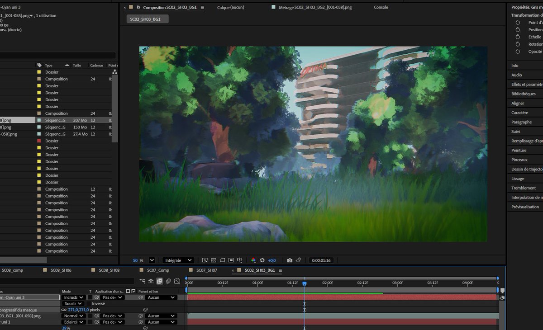Screen dimensions: 543x330
Task: Open project flowchart view icon
Action: click(114, 72)
